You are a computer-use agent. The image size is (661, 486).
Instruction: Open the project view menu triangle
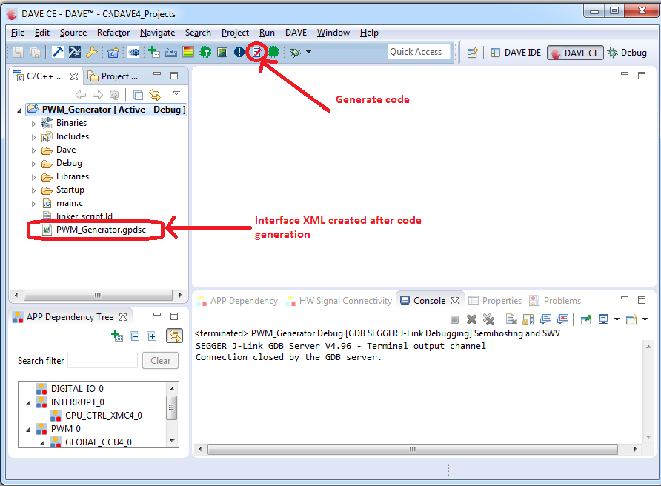[176, 93]
